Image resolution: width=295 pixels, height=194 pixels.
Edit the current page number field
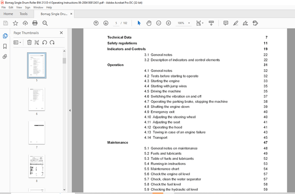click(x=116, y=23)
